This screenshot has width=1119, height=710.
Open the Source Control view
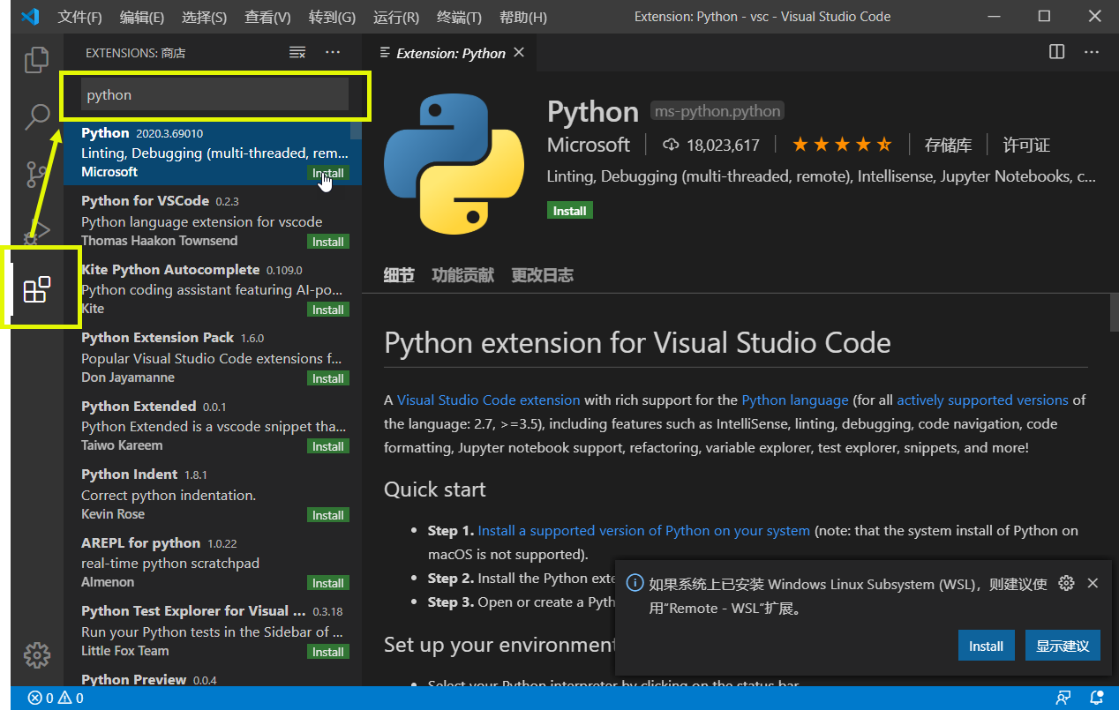click(36, 174)
